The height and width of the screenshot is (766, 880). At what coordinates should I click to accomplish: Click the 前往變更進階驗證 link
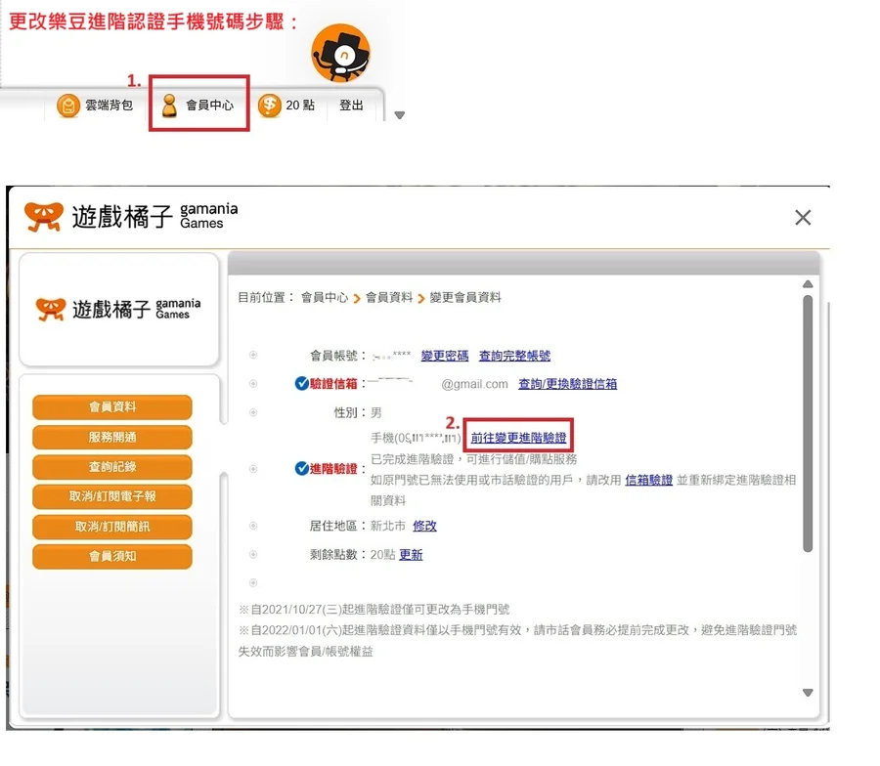click(x=518, y=438)
